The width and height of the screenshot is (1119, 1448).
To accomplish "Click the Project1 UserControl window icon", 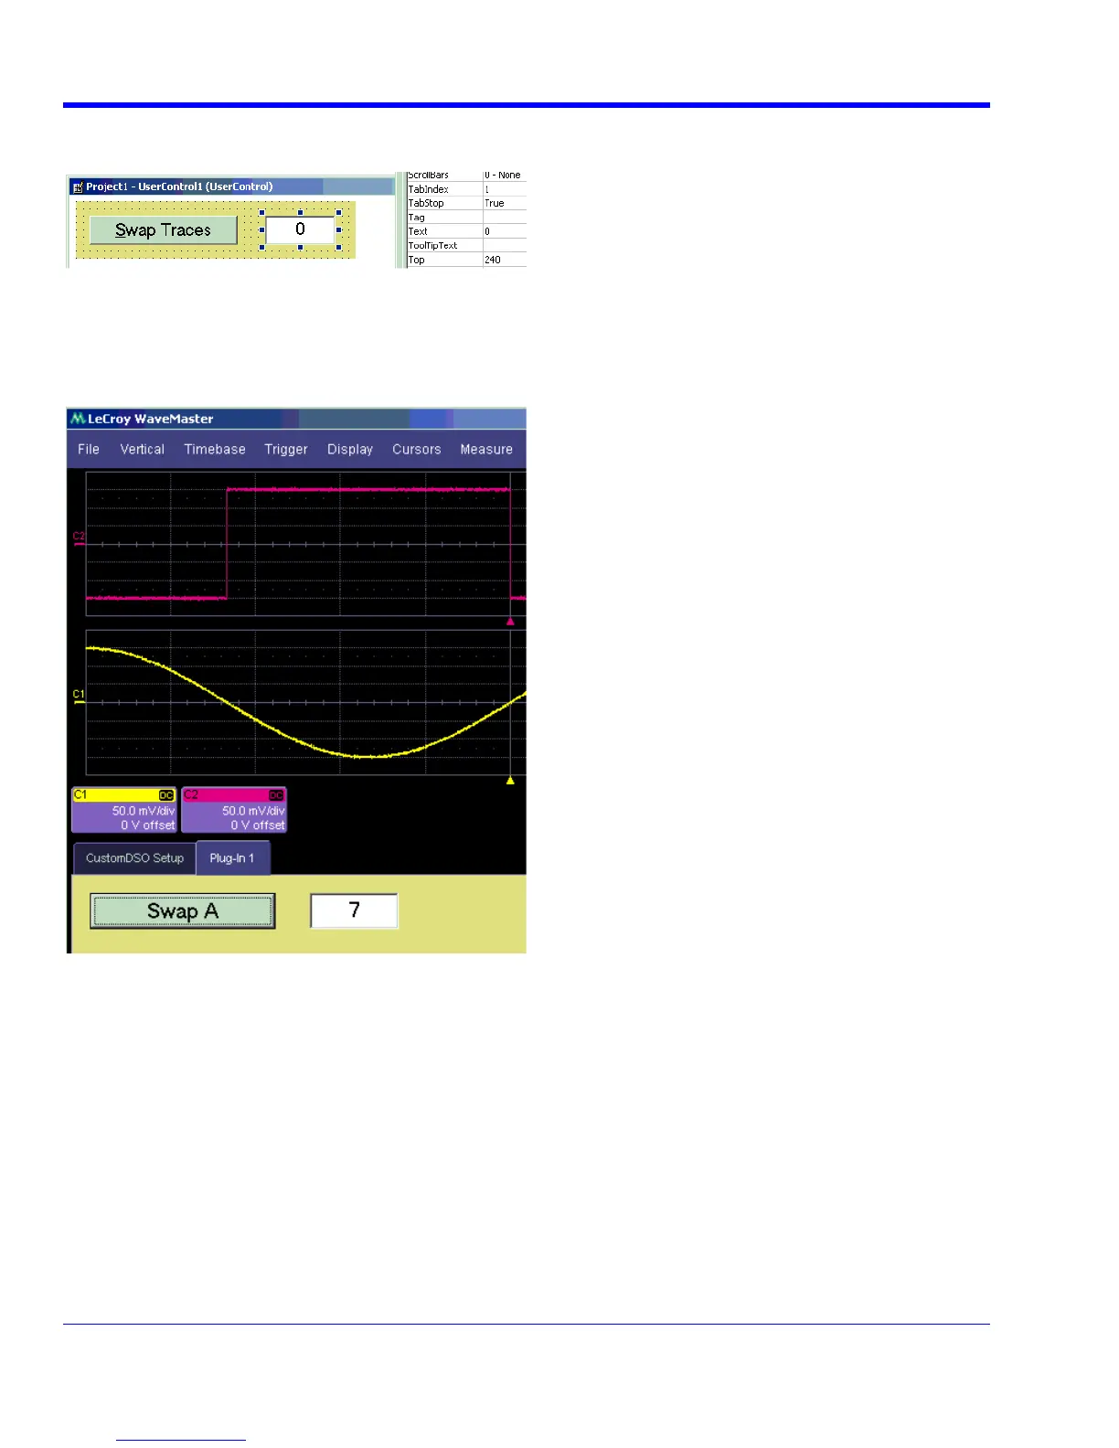I will click(78, 186).
